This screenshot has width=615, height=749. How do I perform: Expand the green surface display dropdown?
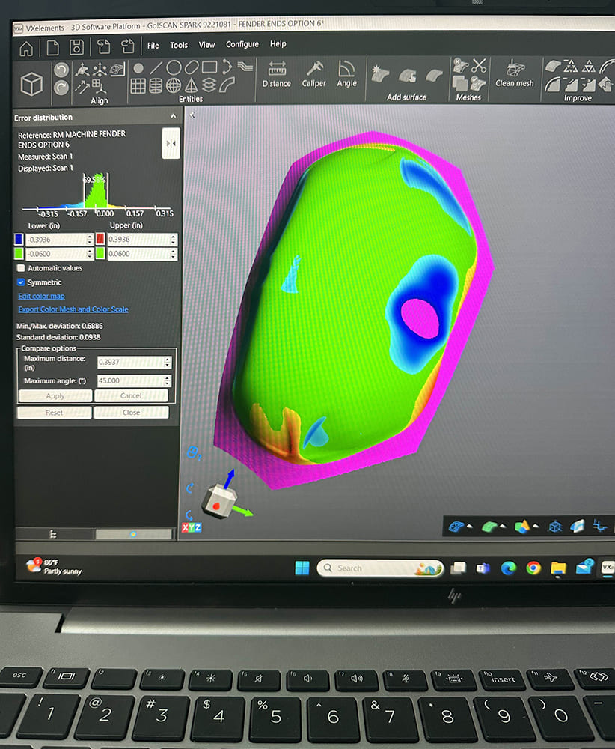coord(503,526)
